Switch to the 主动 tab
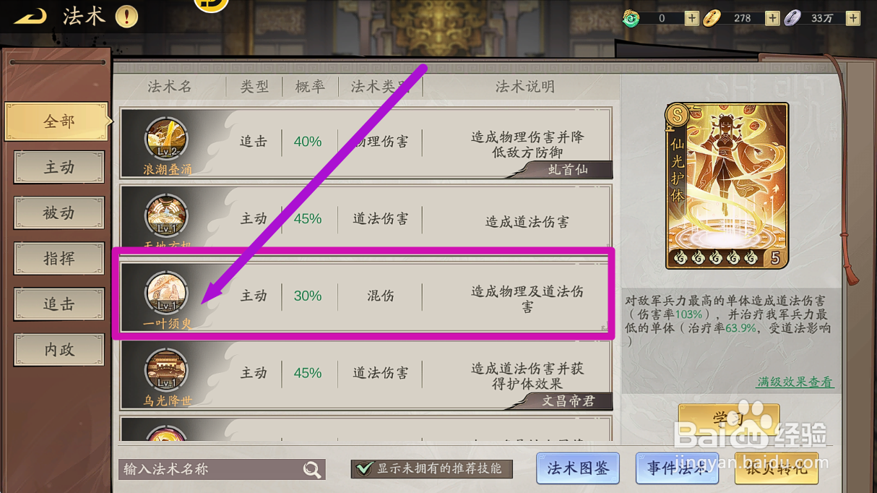Screen dimensions: 877x493 (59, 168)
